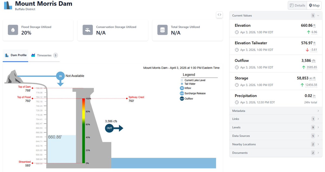
Task: Click the Mount Morris Dam logo icon
Action: point(8,5)
